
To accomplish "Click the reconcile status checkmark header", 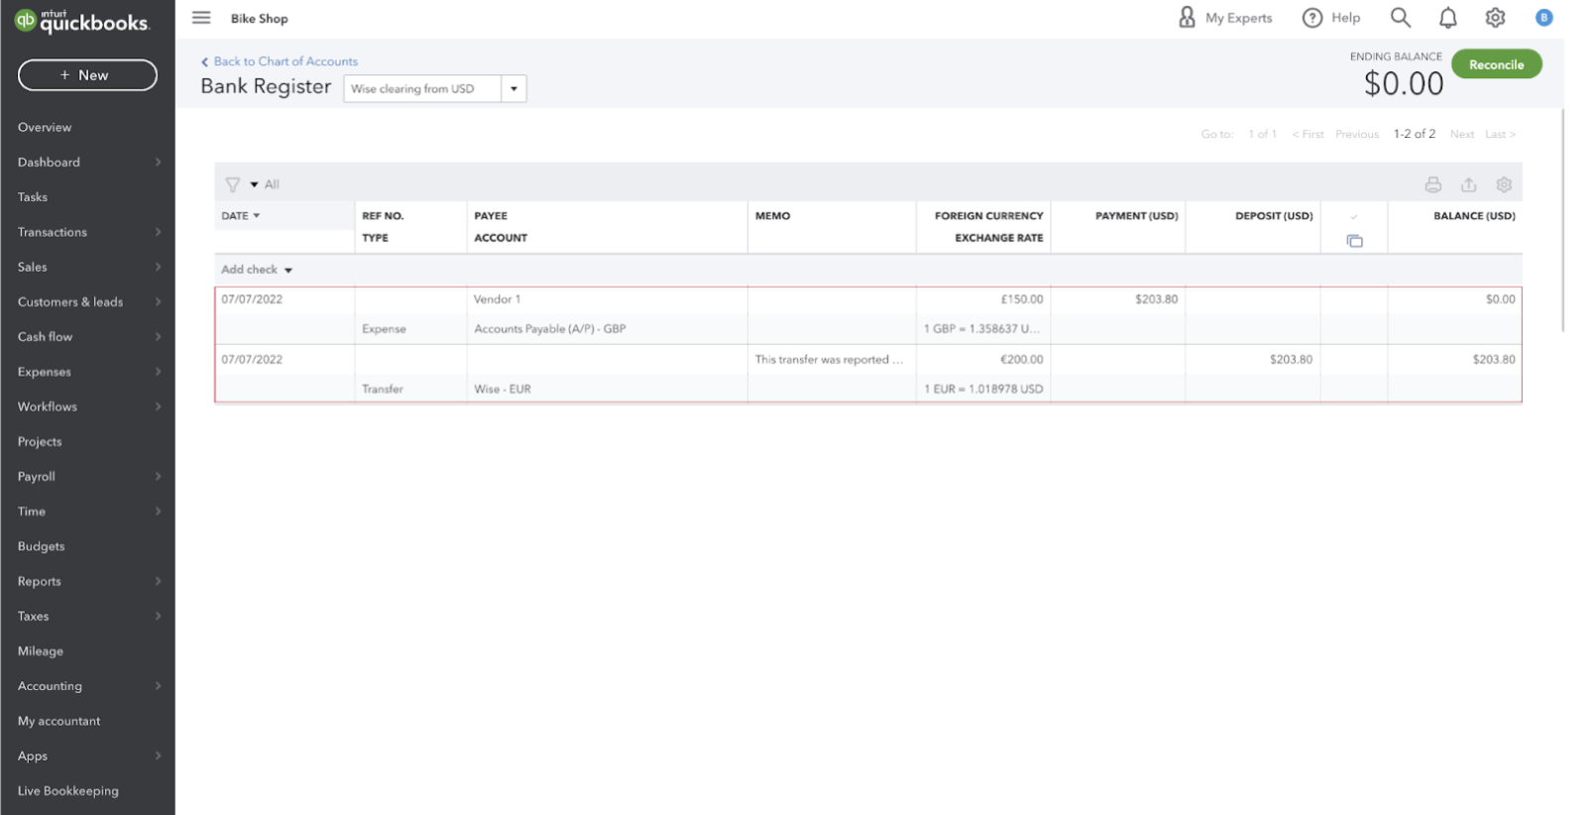I will click(x=1353, y=216).
